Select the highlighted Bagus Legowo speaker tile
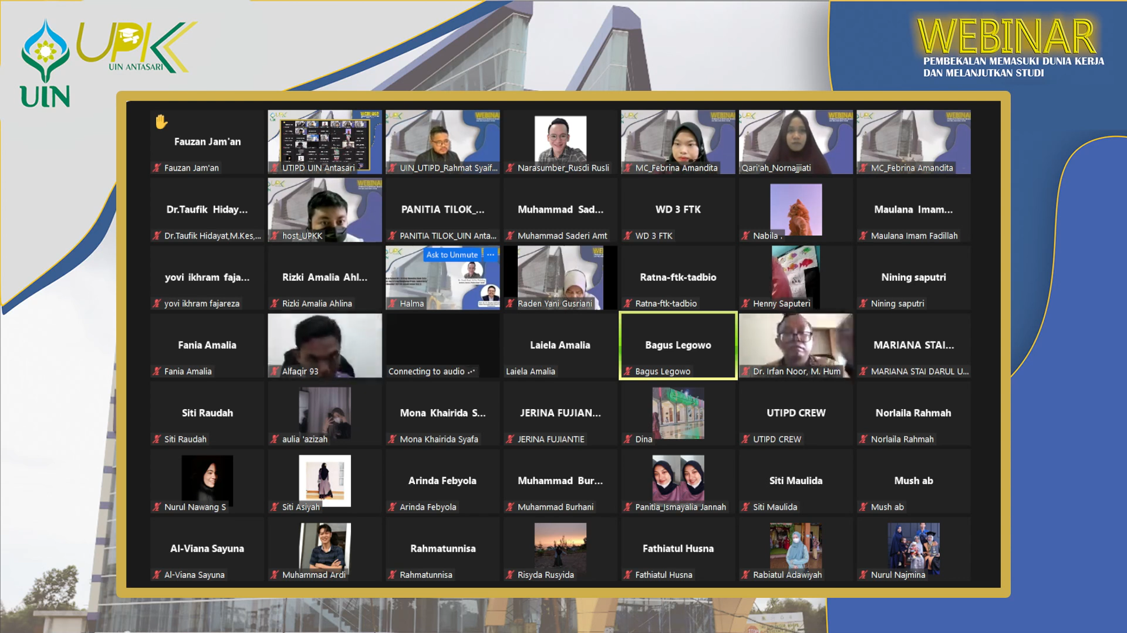 pyautogui.click(x=678, y=345)
